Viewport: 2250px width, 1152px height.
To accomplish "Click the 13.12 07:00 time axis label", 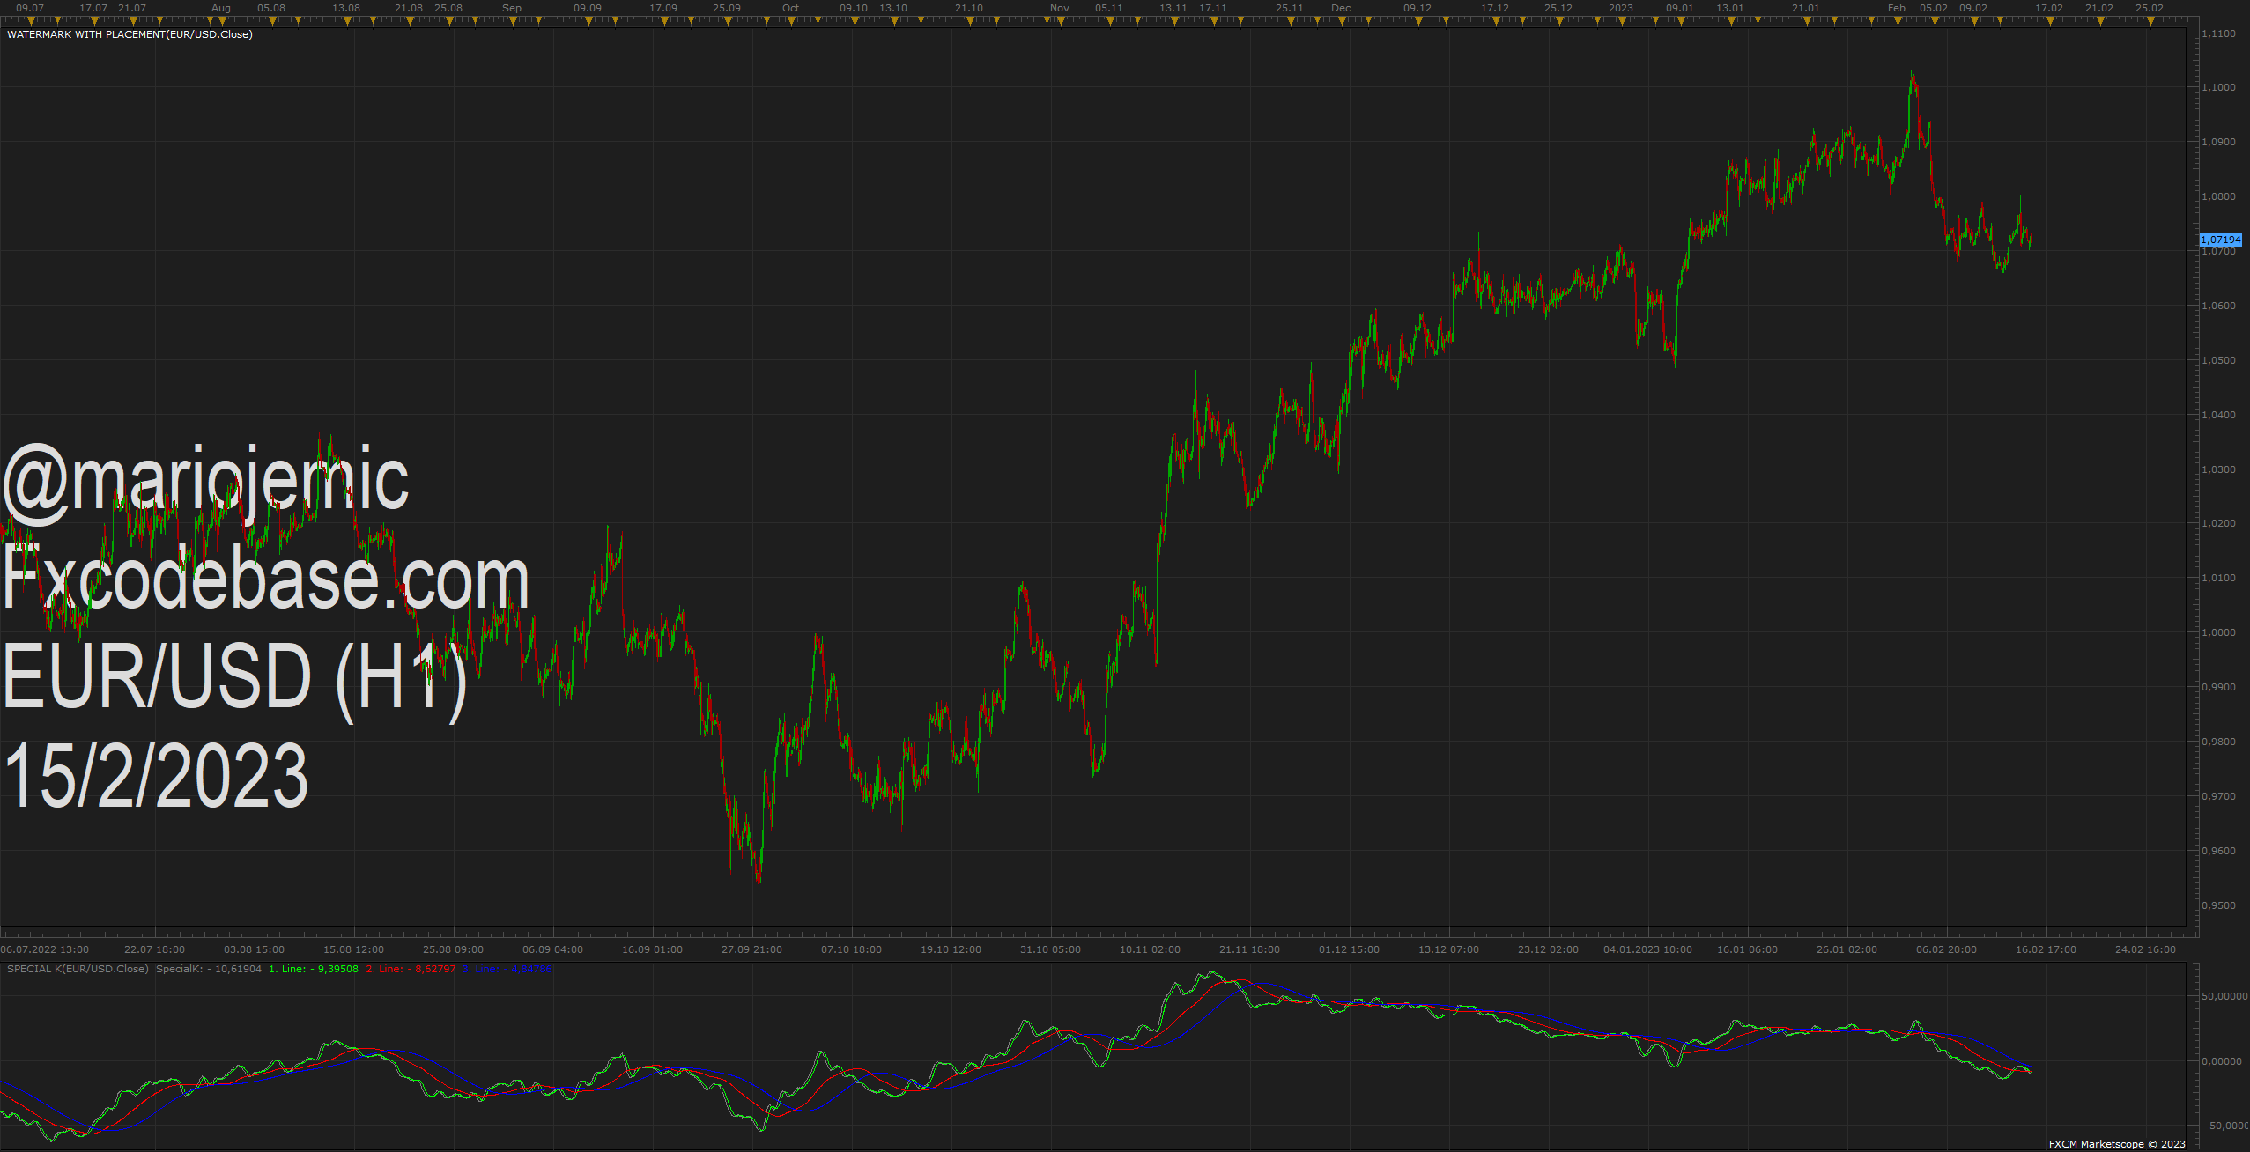I will (1449, 949).
